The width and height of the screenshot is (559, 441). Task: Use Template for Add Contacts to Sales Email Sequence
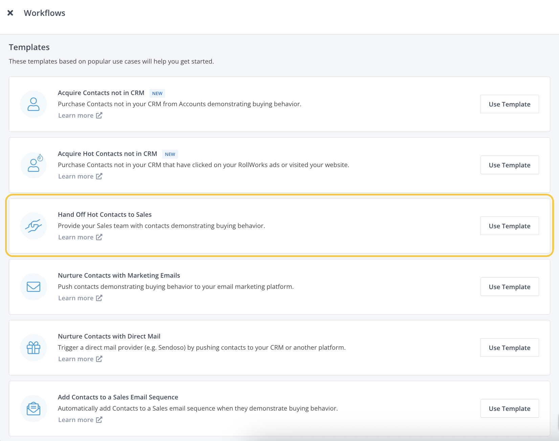[509, 408]
